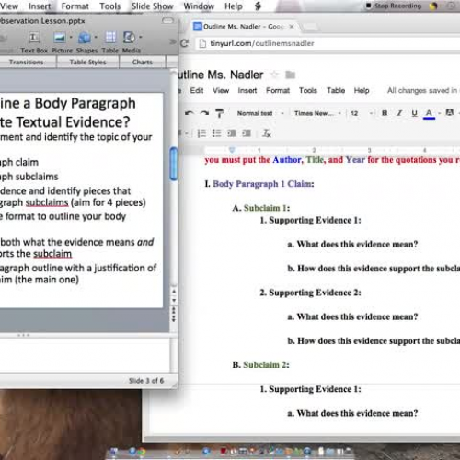
Task: Open the Format menu in Google Docs
Action: click(x=278, y=90)
